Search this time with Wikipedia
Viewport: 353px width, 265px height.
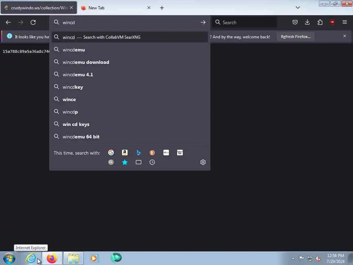tap(180, 153)
